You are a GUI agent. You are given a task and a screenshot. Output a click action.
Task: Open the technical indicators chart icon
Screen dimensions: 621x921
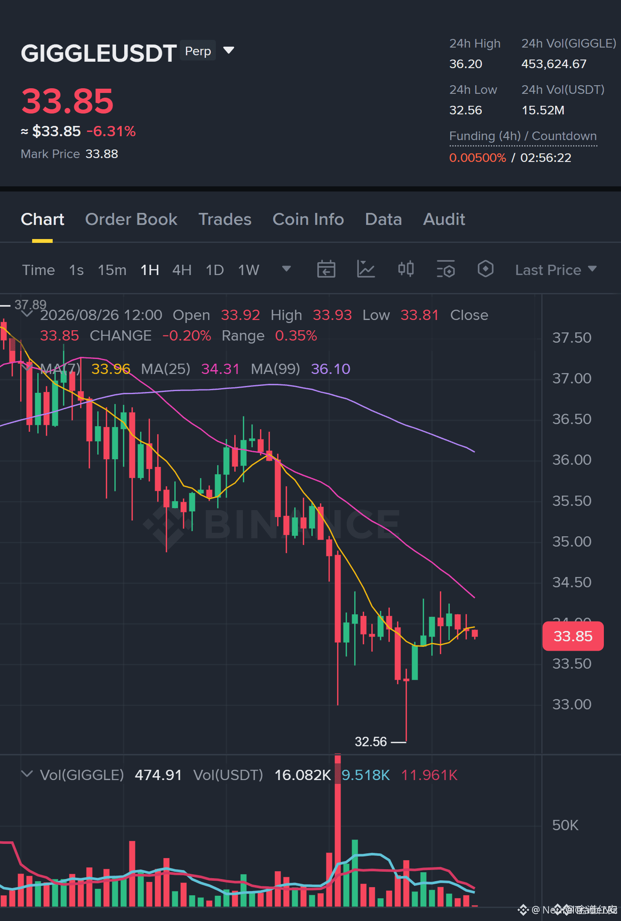click(x=366, y=269)
